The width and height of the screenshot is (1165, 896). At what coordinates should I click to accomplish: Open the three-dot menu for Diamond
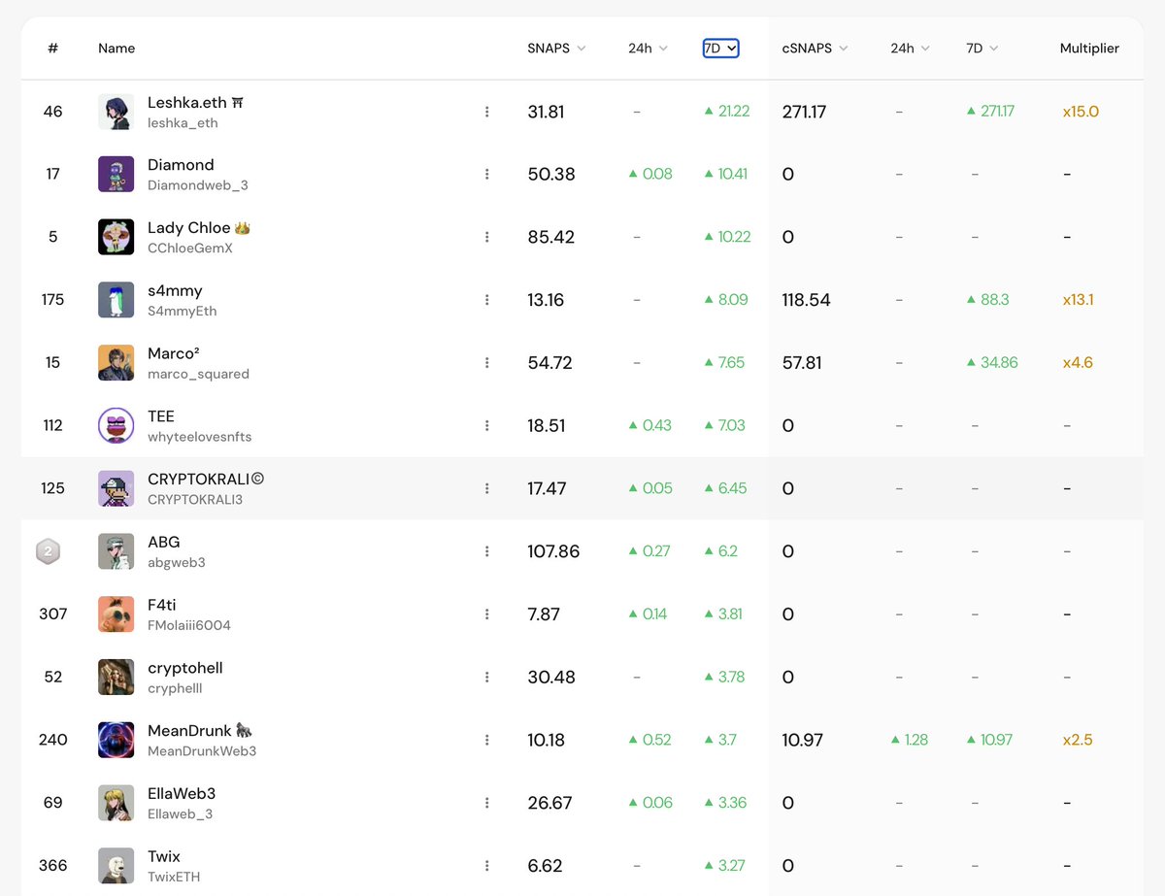point(486,174)
